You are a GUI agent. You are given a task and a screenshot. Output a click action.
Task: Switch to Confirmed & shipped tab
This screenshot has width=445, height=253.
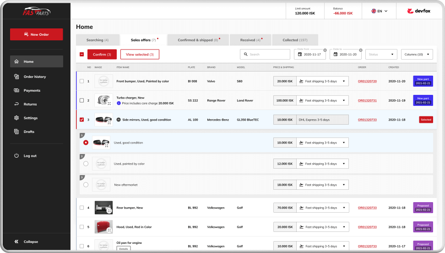[198, 40]
